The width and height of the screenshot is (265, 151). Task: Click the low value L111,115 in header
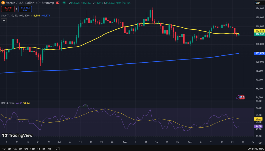(x=98, y=3)
